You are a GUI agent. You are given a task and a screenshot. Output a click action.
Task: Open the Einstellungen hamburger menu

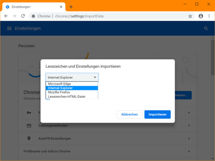[9, 28]
